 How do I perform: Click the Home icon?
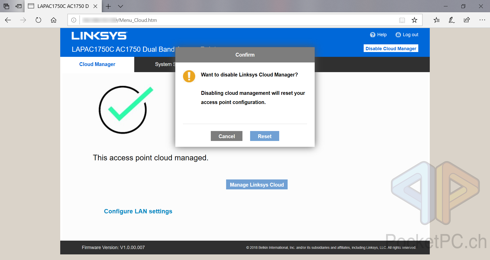(x=54, y=20)
